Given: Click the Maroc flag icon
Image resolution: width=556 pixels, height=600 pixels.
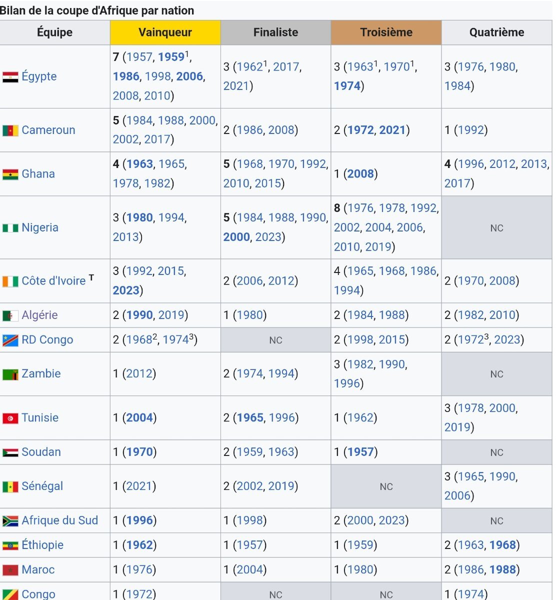Looking at the screenshot, I should tap(10, 570).
